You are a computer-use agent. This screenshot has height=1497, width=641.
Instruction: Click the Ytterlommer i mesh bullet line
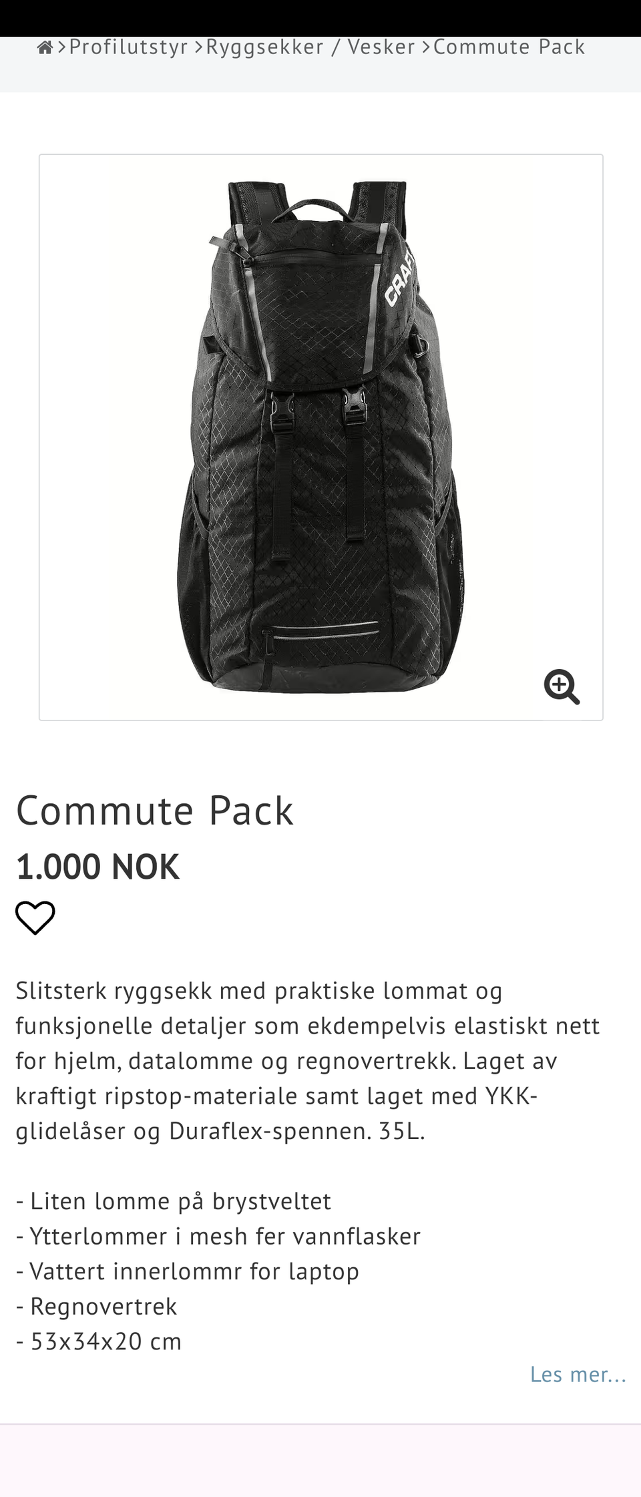coord(218,1236)
